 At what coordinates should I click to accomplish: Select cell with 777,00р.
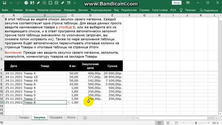[90, 77]
